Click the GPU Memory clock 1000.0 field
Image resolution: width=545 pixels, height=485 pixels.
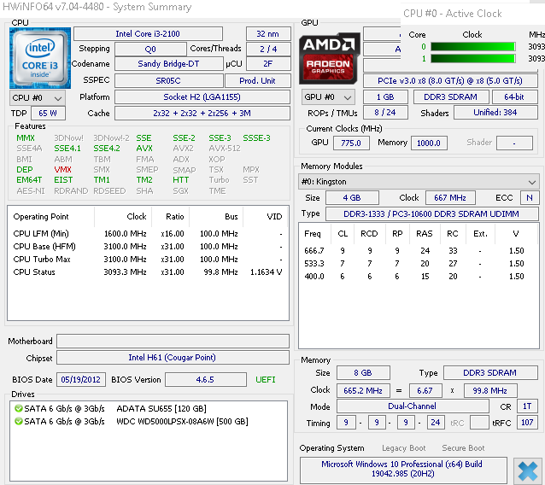(x=429, y=143)
